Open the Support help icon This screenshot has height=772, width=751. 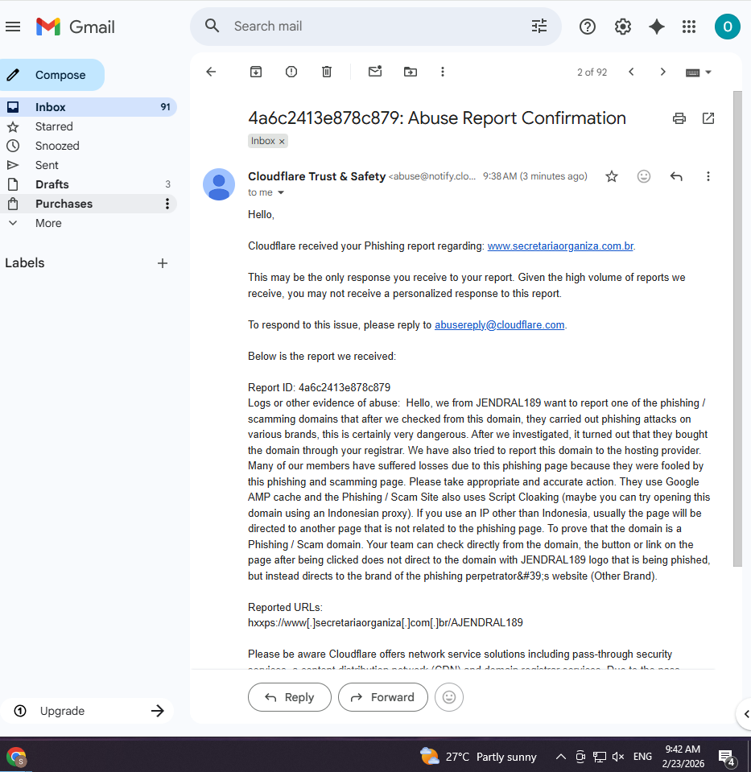coord(587,27)
